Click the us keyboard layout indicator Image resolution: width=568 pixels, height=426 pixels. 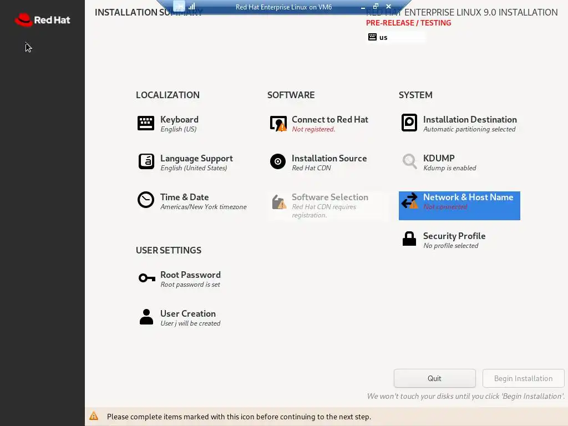tap(396, 37)
